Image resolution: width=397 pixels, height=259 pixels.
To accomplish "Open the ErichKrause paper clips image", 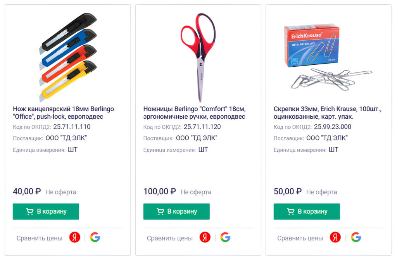I will [328, 58].
